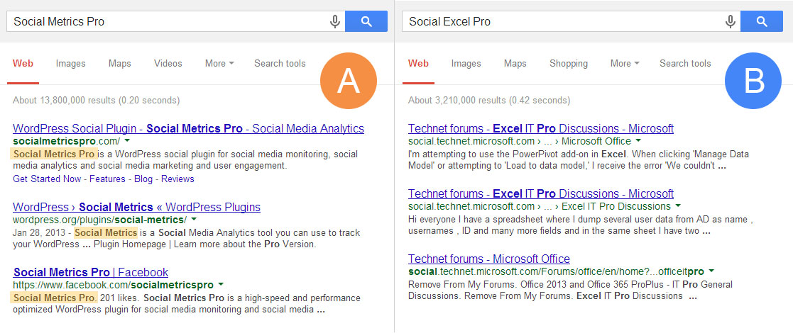Click the microphone icon in Social Metrics Pro search
This screenshot has width=793, height=333.
[335, 22]
